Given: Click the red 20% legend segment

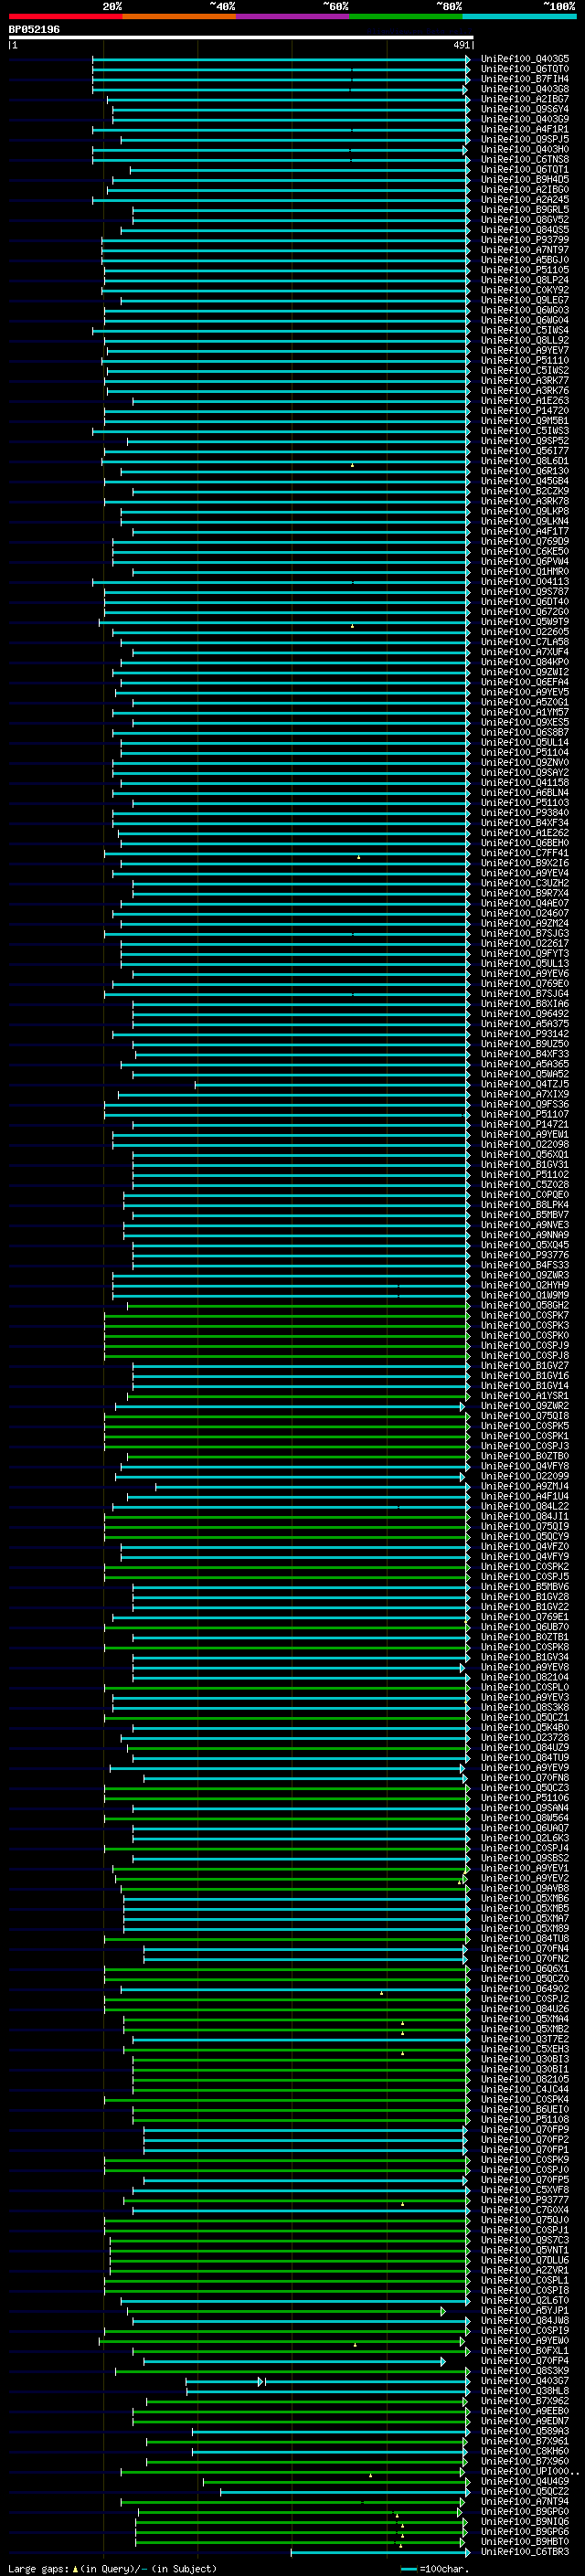Looking at the screenshot, I should point(65,16).
